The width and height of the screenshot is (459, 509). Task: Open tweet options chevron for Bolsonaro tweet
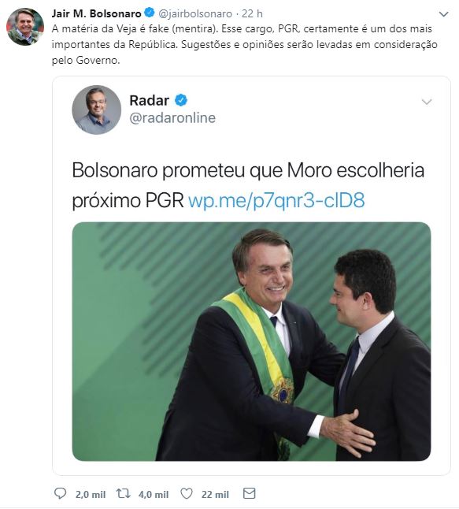coord(443,14)
